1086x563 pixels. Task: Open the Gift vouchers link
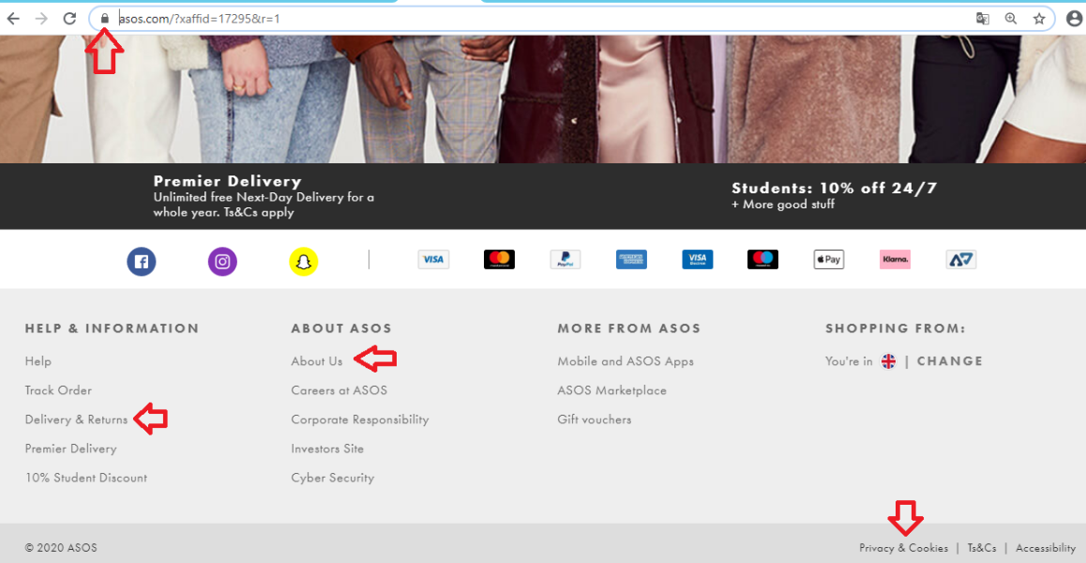[x=595, y=419]
